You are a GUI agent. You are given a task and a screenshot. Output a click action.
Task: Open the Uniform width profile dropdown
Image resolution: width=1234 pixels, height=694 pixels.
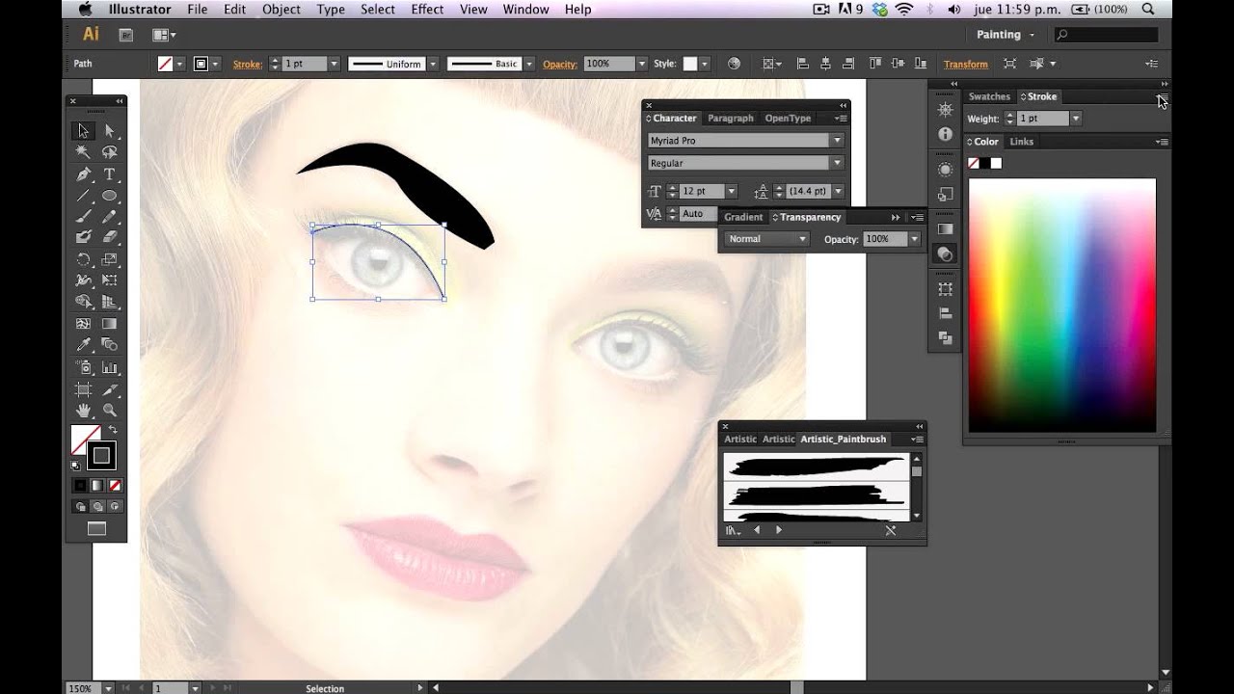pyautogui.click(x=433, y=64)
